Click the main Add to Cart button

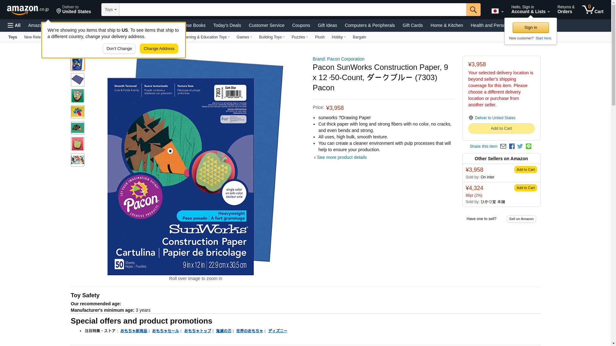pos(501,128)
